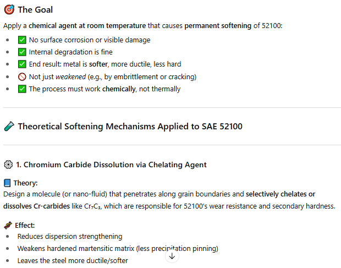Screen dimensions: 341x268
Task: Click the blue book icon beside Theory
Action: coord(7,183)
